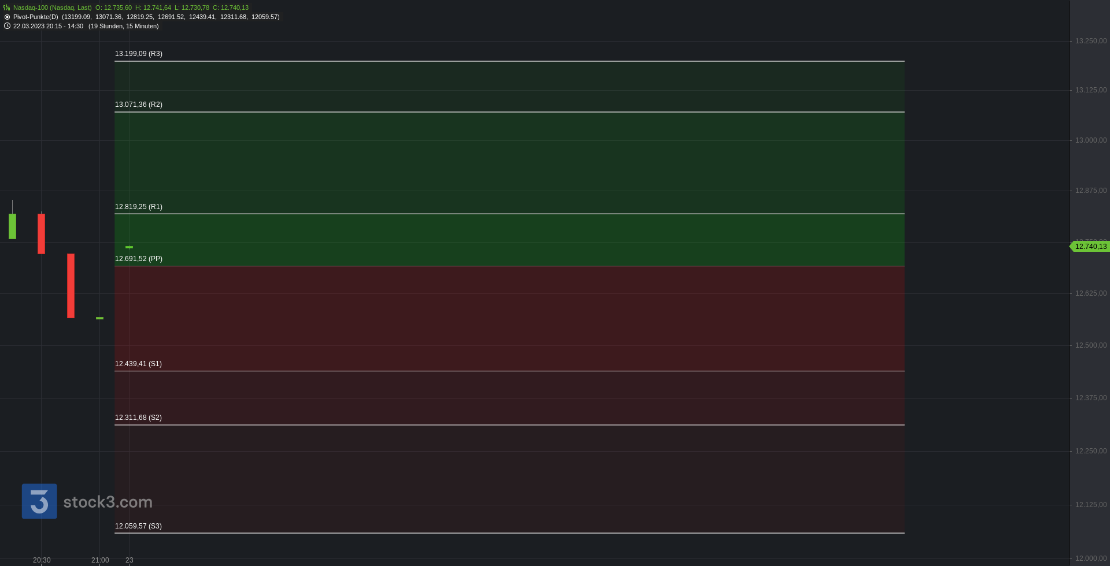Click the green candle at chart left edge
This screenshot has width=1110, height=566.
point(12,226)
